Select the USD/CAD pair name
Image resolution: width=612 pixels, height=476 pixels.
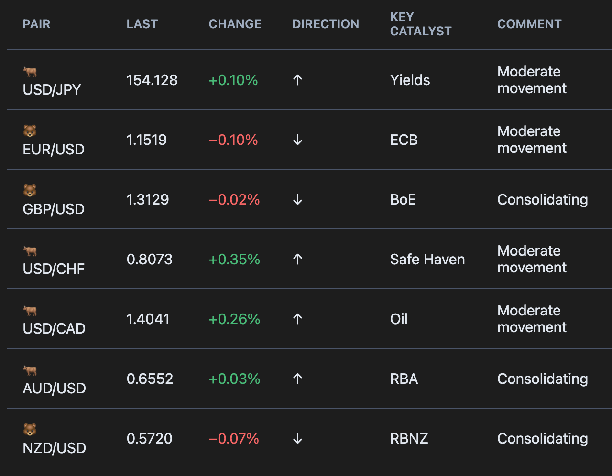tap(54, 328)
